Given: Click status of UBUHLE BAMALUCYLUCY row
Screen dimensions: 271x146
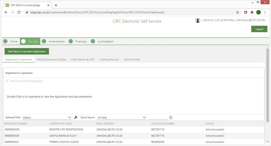Looking at the screenshot, I should (x=215, y=135).
